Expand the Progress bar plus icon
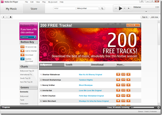162x115 pixels. pyautogui.click(x=158, y=108)
